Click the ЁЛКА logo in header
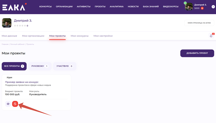 coord(14,7)
